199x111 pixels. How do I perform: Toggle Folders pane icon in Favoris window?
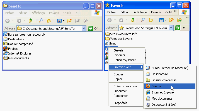coord(151,20)
